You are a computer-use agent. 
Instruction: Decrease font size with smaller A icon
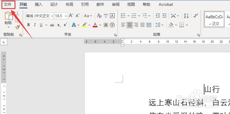[78, 15]
